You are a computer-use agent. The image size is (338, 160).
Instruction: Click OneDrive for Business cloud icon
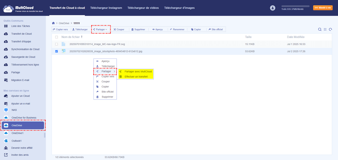point(6,118)
